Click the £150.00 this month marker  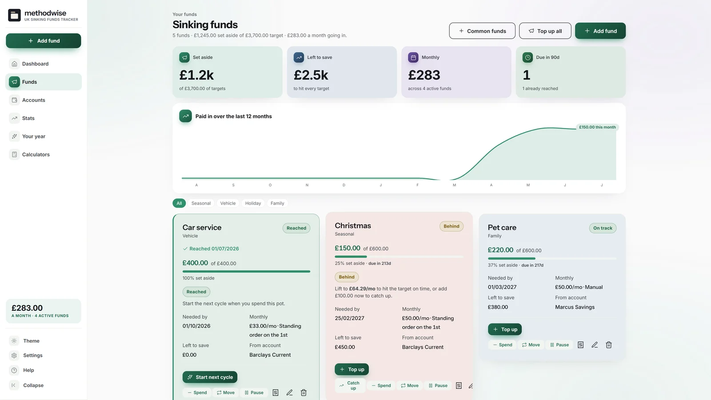(597, 127)
